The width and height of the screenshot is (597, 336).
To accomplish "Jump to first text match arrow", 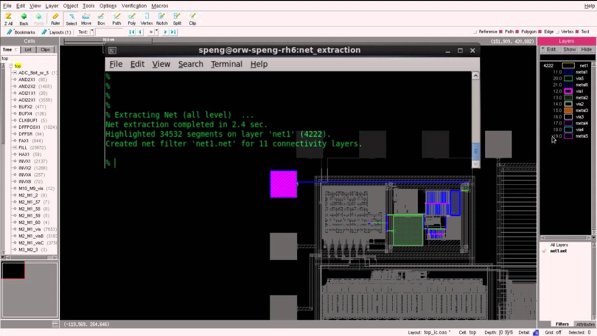I will pos(132,32).
